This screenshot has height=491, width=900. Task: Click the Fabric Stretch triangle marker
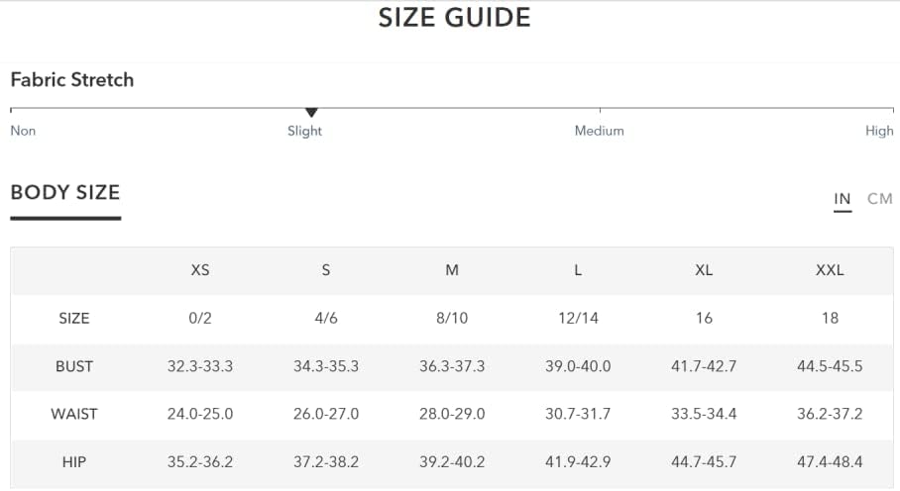click(x=311, y=112)
